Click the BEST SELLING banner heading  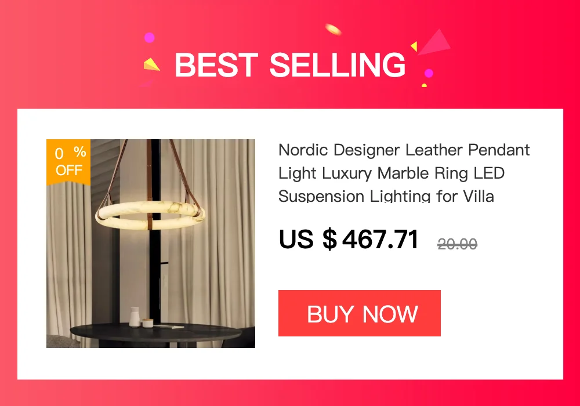point(290,65)
